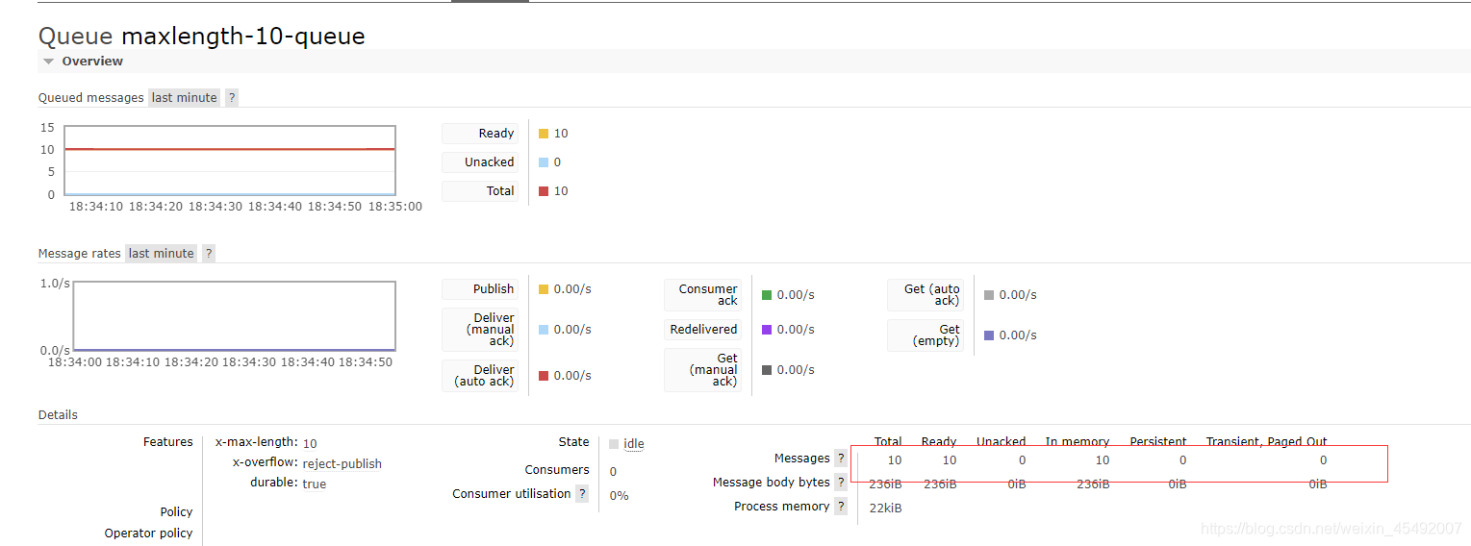Click light blue swatch beside Unacked count
Viewport: 1471px width, 546px height.
(x=544, y=162)
